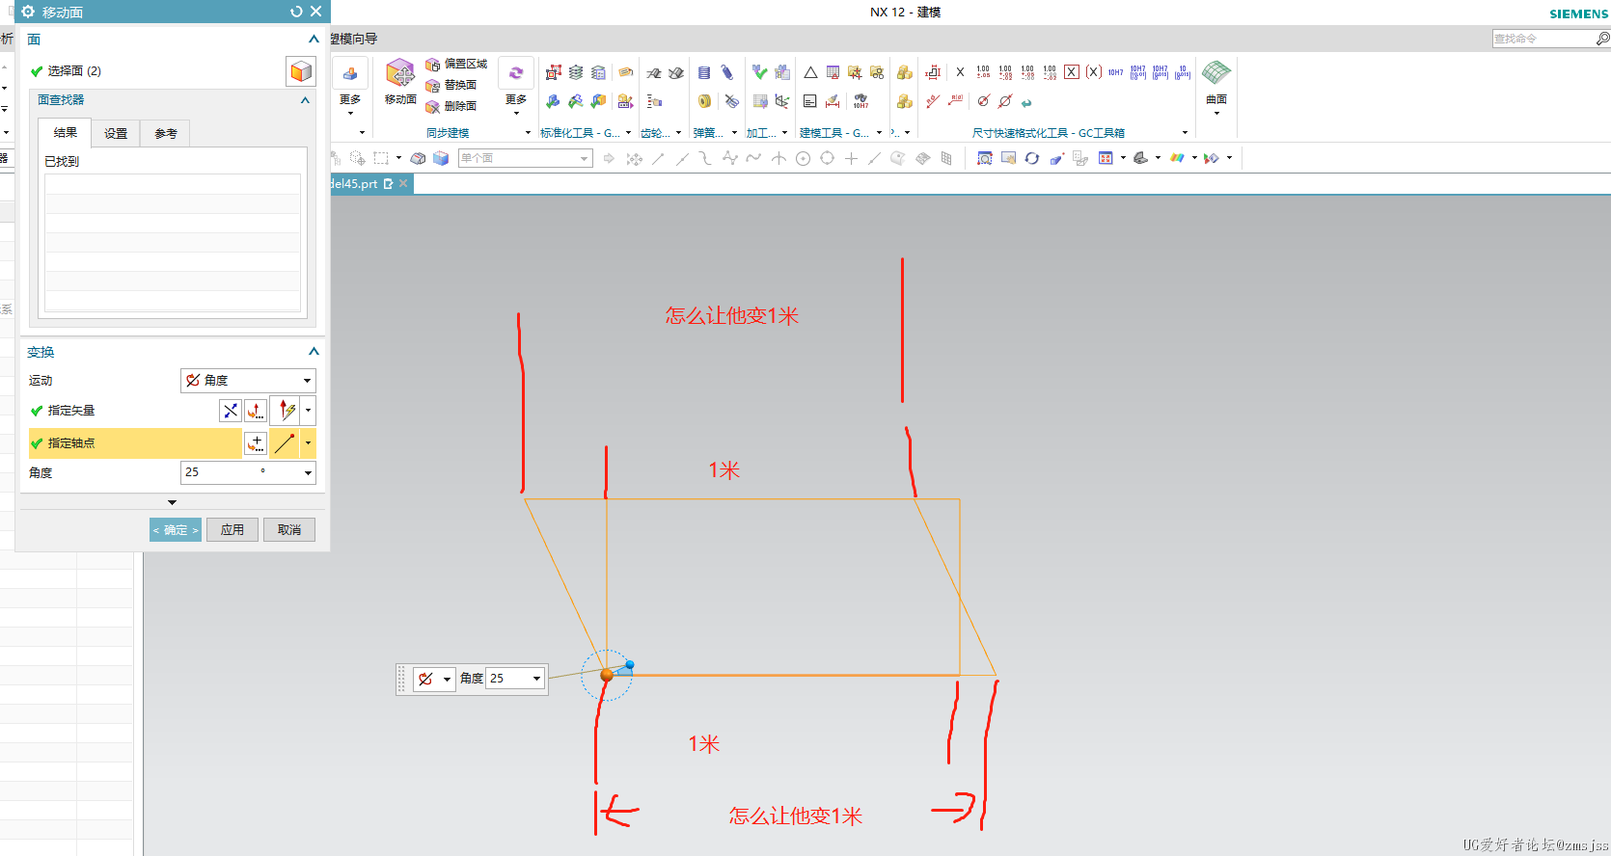This screenshot has width=1611, height=856.
Task: Click the 10H7 binoculars icon
Action: 860,101
